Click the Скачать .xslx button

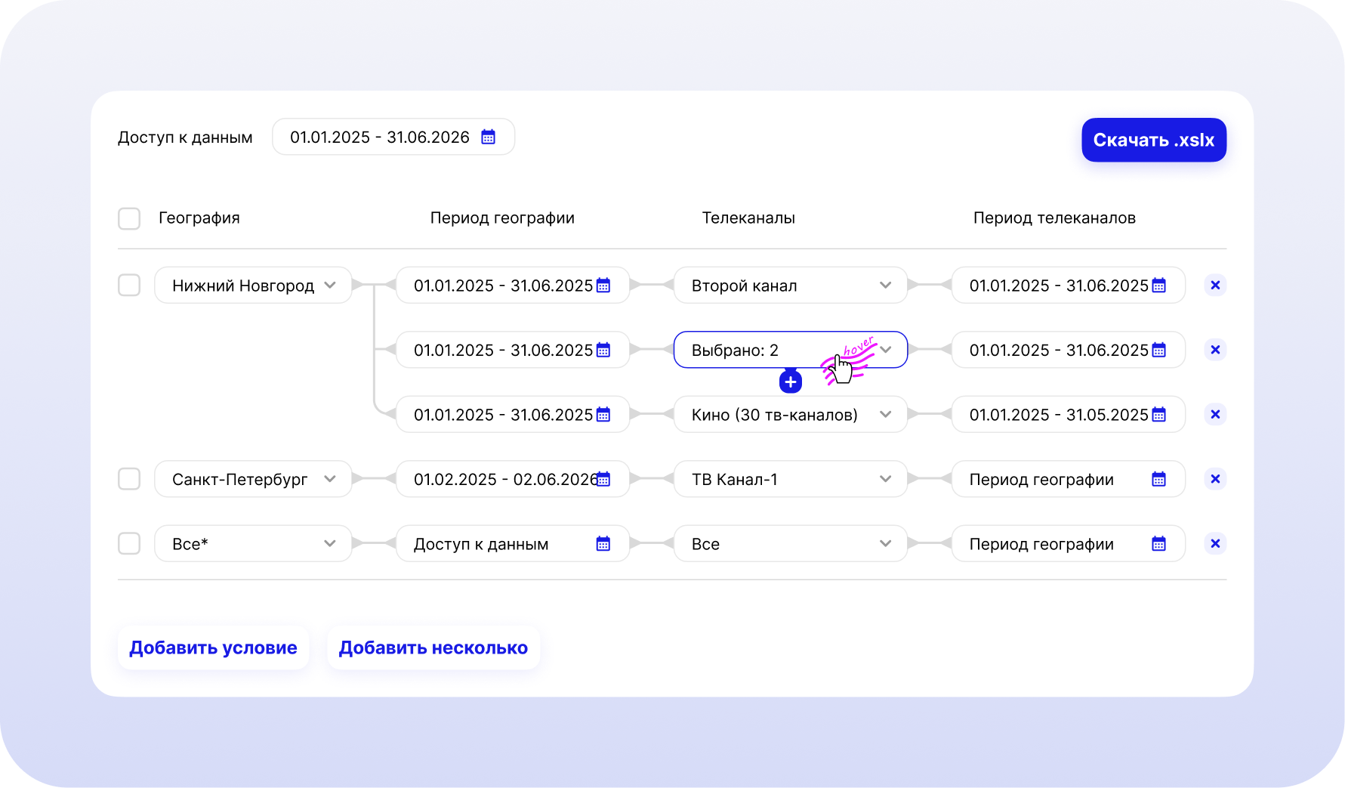tap(1154, 140)
